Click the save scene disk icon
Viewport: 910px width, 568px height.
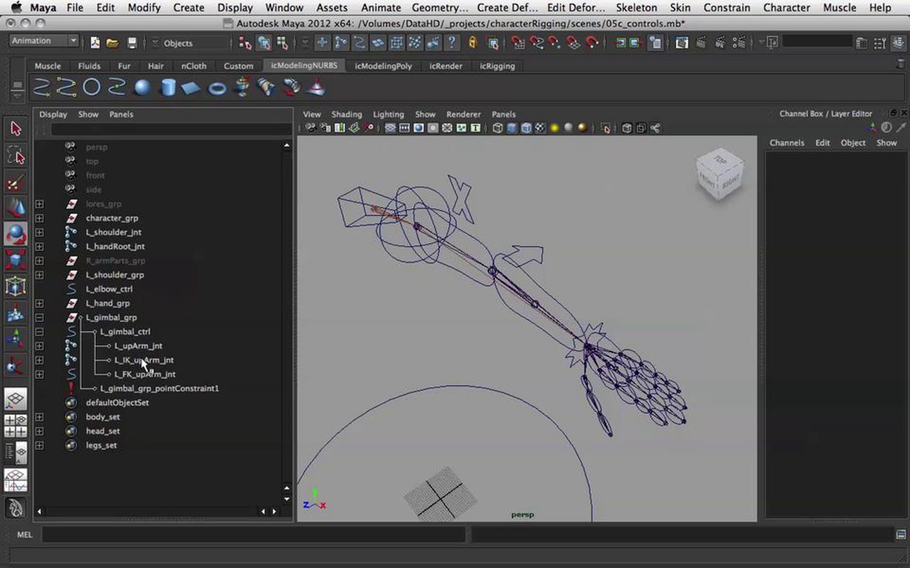pyautogui.click(x=132, y=43)
